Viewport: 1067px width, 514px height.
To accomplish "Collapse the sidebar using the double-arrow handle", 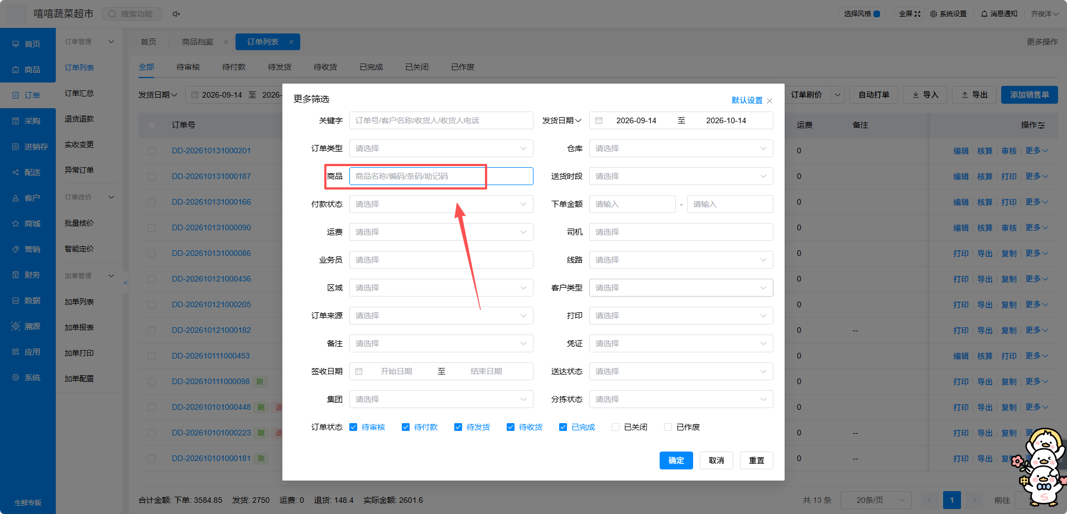I will click(x=126, y=283).
